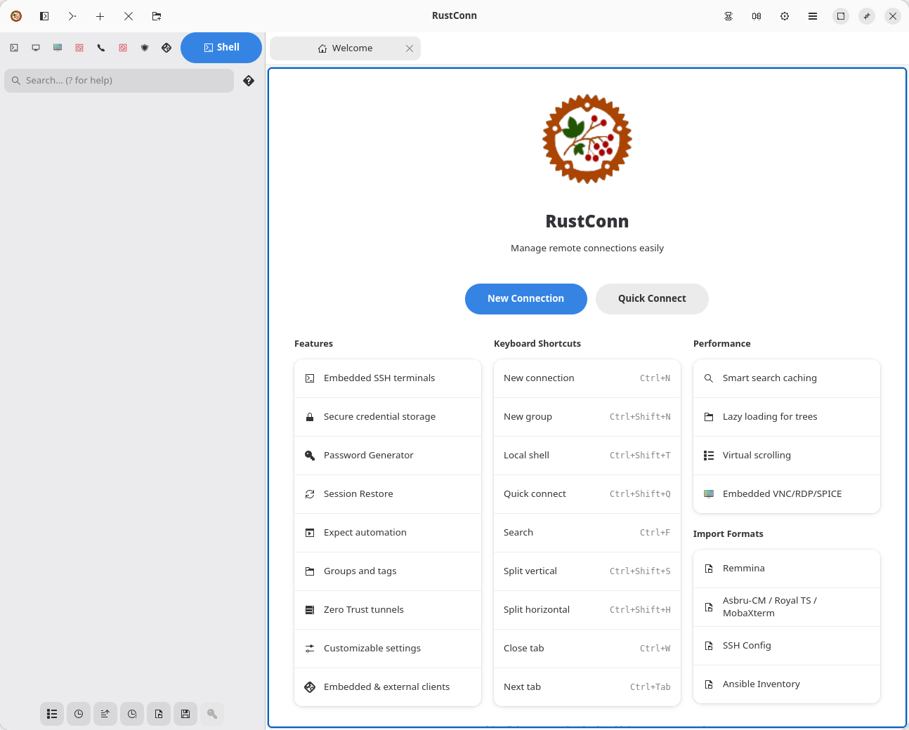
Task: Click the plus icon in header bar
Action: click(100, 16)
